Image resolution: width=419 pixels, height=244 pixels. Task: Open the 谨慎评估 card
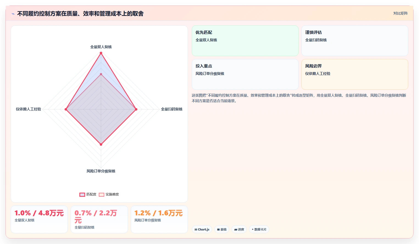pyautogui.click(x=355, y=41)
